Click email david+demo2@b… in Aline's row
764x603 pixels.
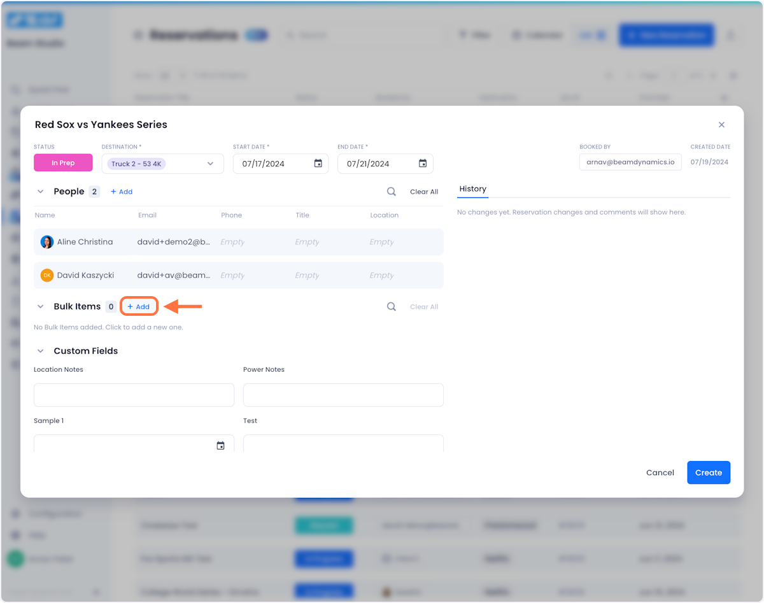174,242
